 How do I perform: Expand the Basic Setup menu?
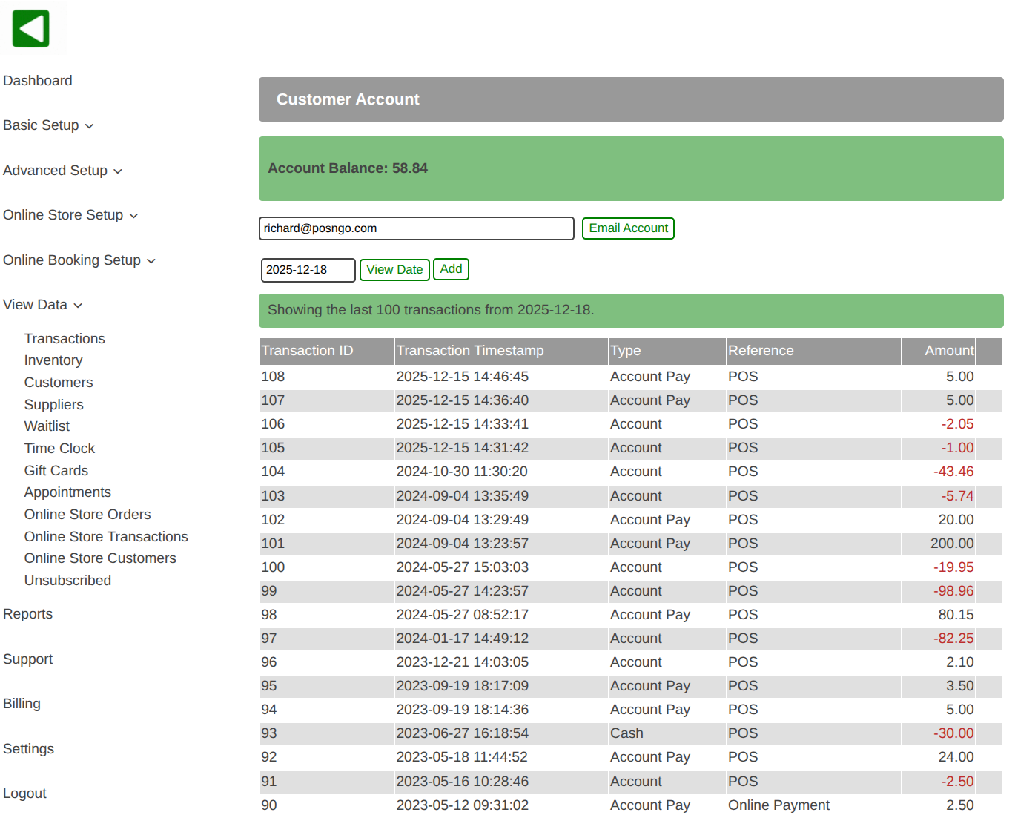pos(48,125)
